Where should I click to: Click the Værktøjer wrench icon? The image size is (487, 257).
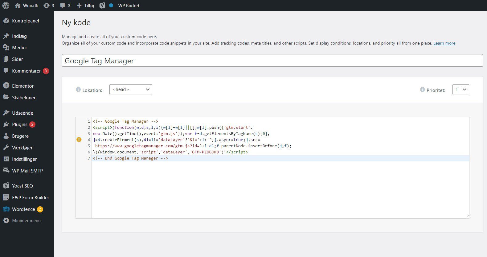click(x=6, y=148)
